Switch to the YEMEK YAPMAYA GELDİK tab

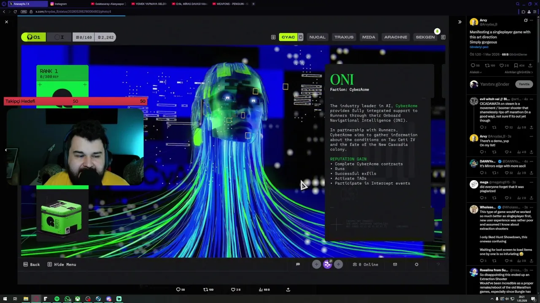148,4
